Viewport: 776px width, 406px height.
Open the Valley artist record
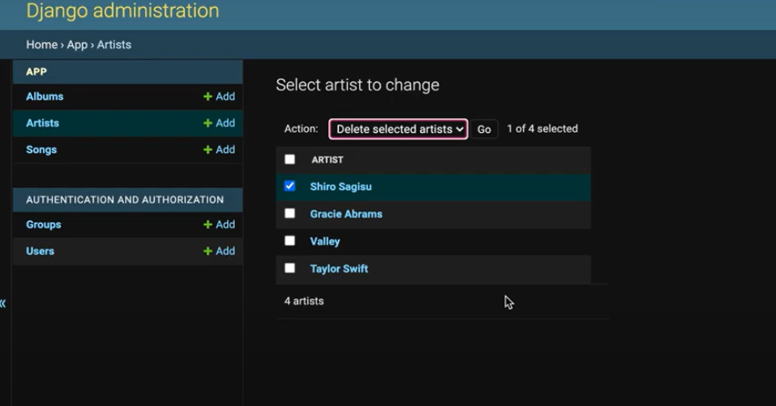325,241
